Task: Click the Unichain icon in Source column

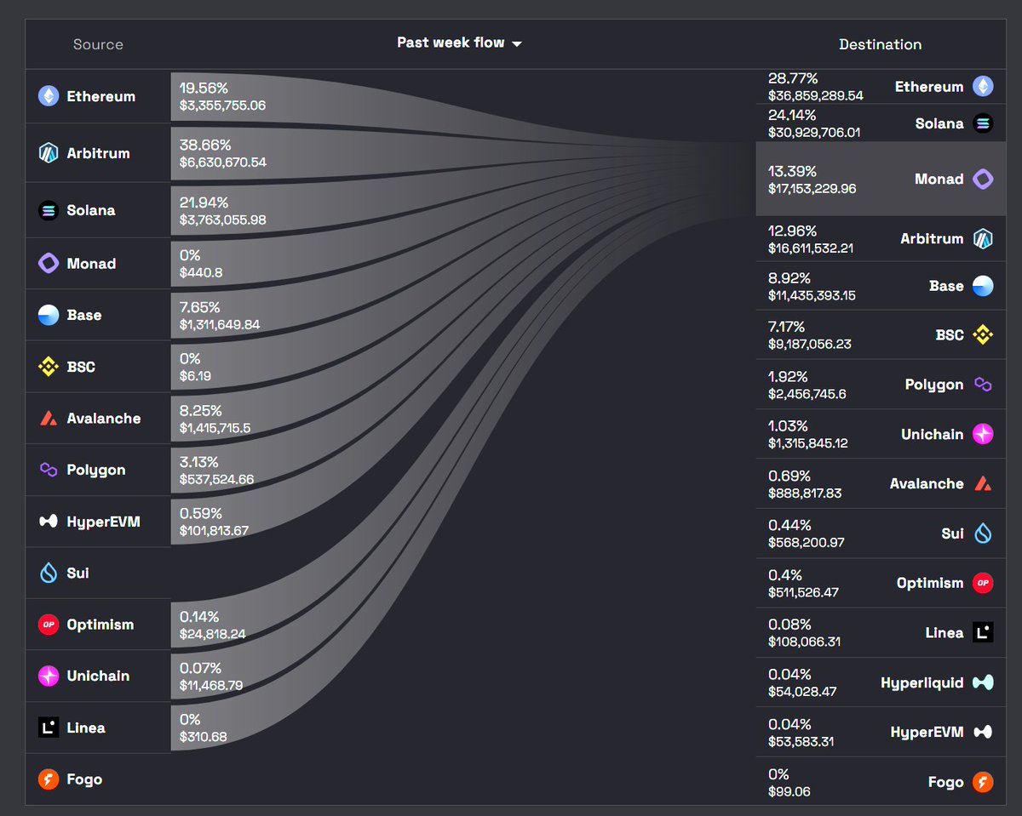Action: (49, 676)
